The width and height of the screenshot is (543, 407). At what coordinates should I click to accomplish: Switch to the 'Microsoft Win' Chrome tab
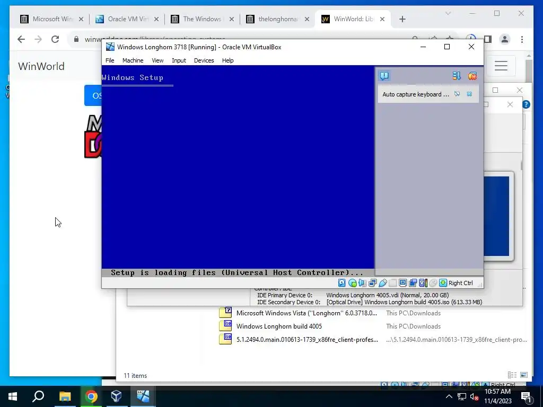pyautogui.click(x=52, y=19)
